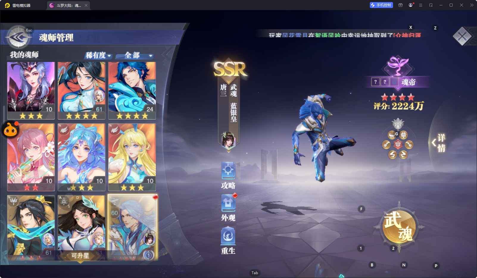Click the 评分: 2224万 score text

[x=399, y=106]
